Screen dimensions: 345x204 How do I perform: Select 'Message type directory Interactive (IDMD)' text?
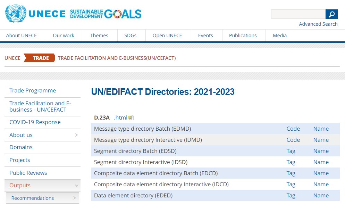coord(148,140)
